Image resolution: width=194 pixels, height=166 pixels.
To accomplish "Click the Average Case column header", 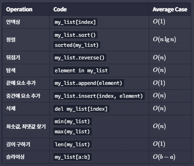I will click(x=170, y=9).
